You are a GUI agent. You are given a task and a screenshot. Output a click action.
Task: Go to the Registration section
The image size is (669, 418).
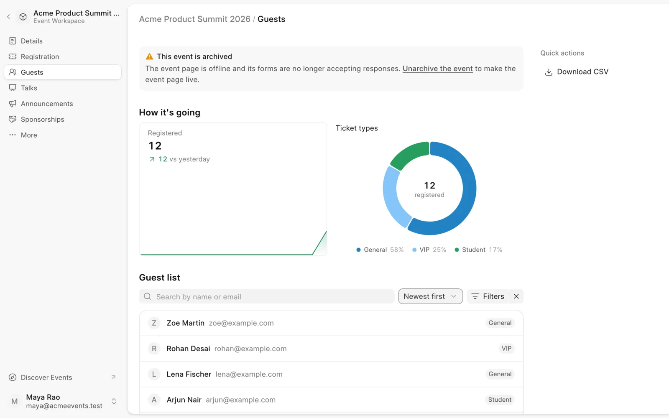(x=63, y=56)
